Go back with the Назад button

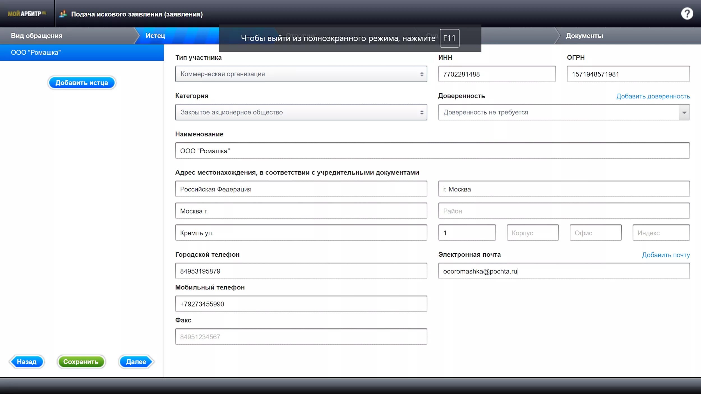27,361
